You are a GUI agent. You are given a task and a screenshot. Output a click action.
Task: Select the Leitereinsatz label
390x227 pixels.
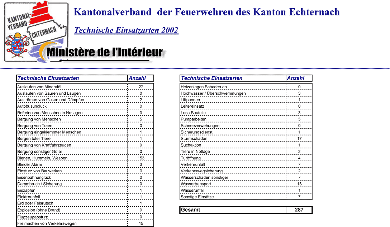click(x=192, y=106)
